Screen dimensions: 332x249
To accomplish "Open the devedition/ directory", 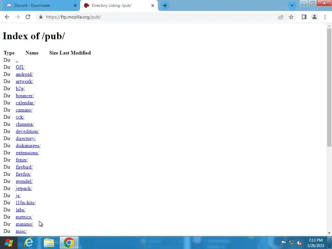I will [27, 131].
